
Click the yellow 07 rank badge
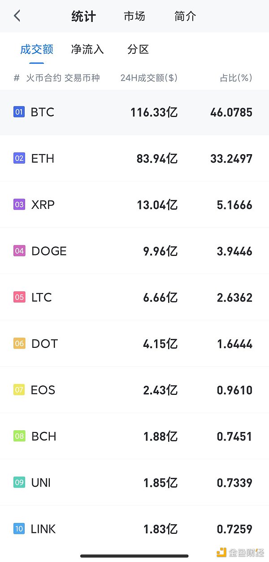19,390
